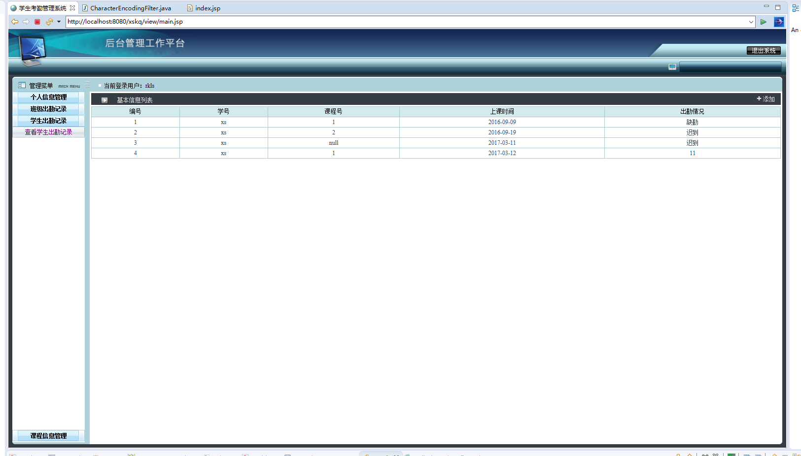Click record number 3 in 编号 column
The image size is (801, 456).
click(135, 143)
